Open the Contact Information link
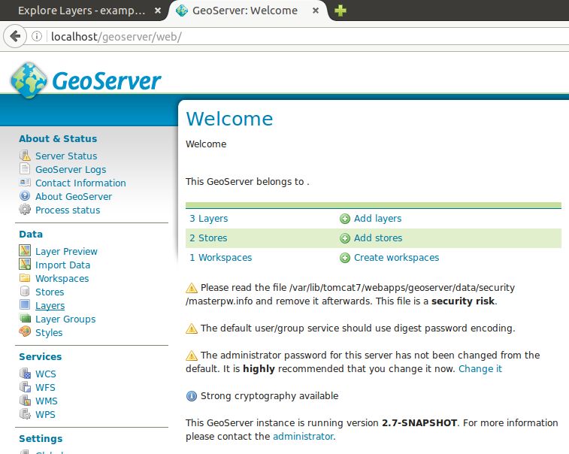The width and height of the screenshot is (569, 454). [x=80, y=183]
